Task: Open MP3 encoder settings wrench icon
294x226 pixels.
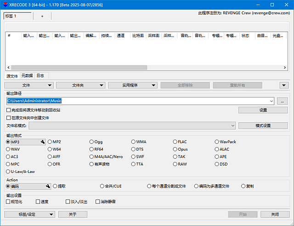Action: click(43, 142)
